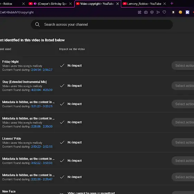
Task: Add page to bookmarks with heart icon
Action: [x=164, y=12]
